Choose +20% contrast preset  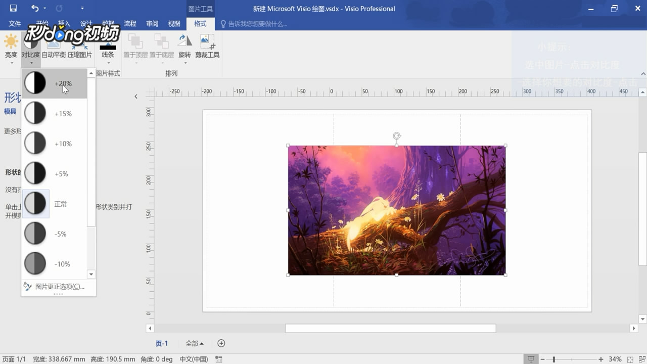(x=55, y=83)
